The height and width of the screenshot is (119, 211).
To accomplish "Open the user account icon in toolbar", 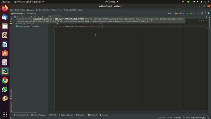I will tap(169, 13).
